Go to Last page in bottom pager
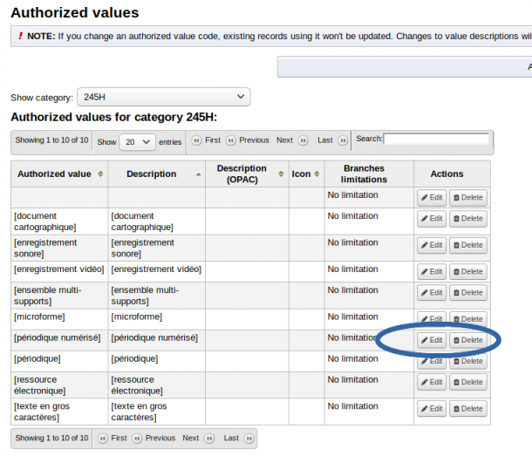Viewport: 532px width, 463px height. [x=231, y=438]
